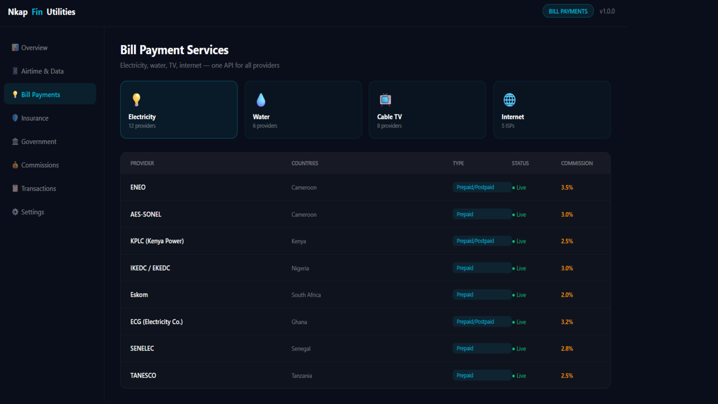Image resolution: width=718 pixels, height=404 pixels.
Task: Click the Prepaid badge in TANESCO row
Action: pyautogui.click(x=482, y=375)
